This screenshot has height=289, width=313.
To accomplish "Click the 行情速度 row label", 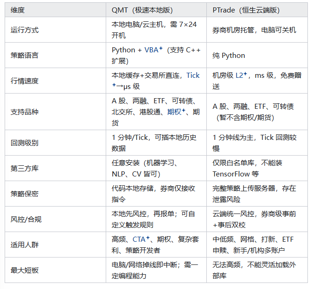I will click(x=25, y=81).
